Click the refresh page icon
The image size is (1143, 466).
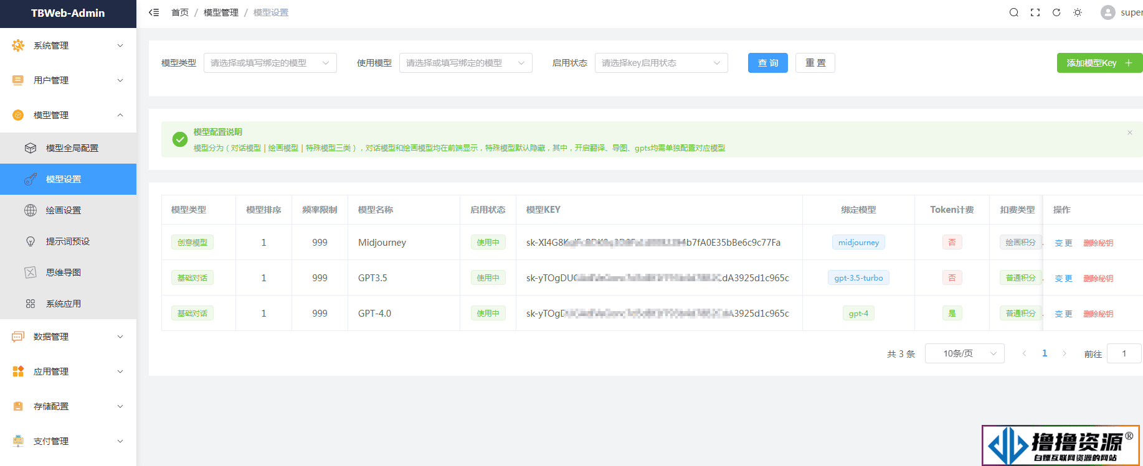1056,12
